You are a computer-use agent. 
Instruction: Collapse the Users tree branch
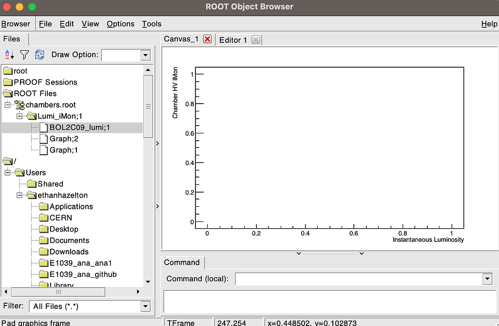point(7,172)
